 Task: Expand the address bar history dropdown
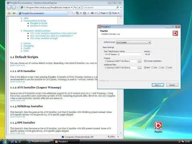72,7
